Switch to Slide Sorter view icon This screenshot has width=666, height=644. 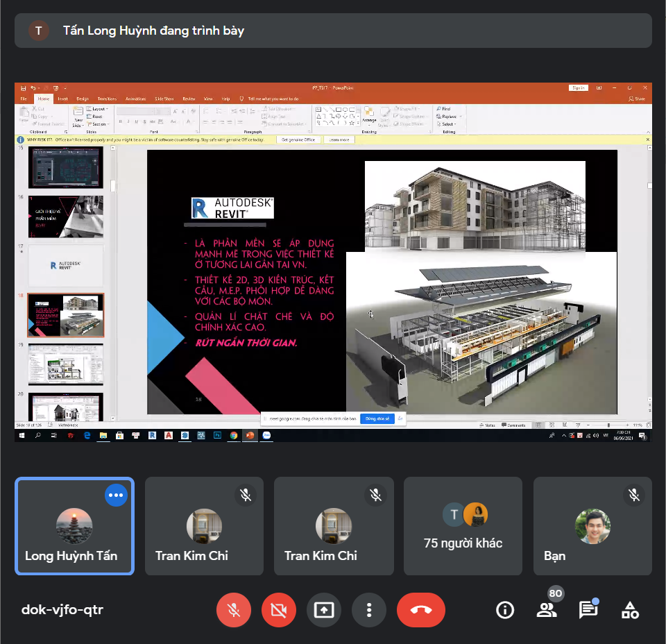(x=552, y=425)
